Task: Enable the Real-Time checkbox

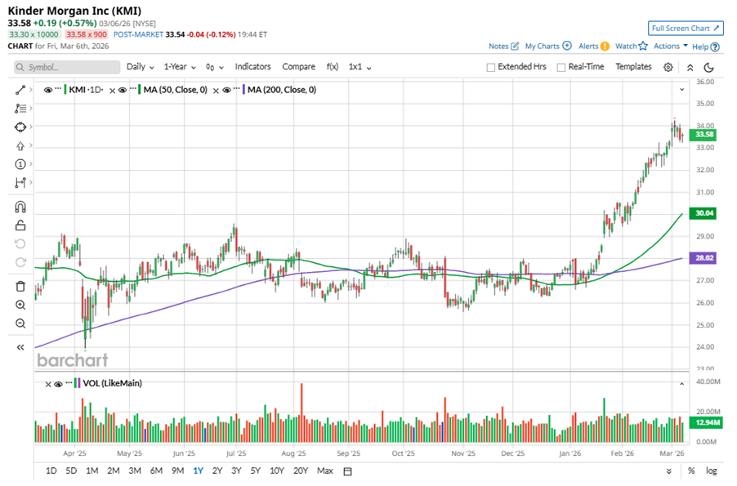Action: (x=561, y=67)
